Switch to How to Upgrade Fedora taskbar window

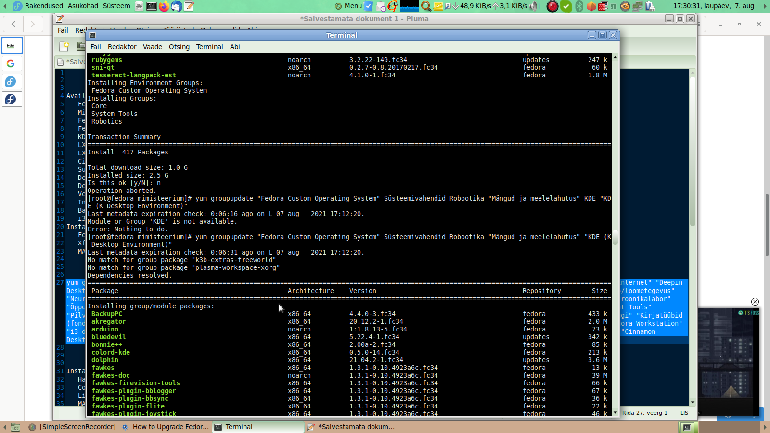166,427
